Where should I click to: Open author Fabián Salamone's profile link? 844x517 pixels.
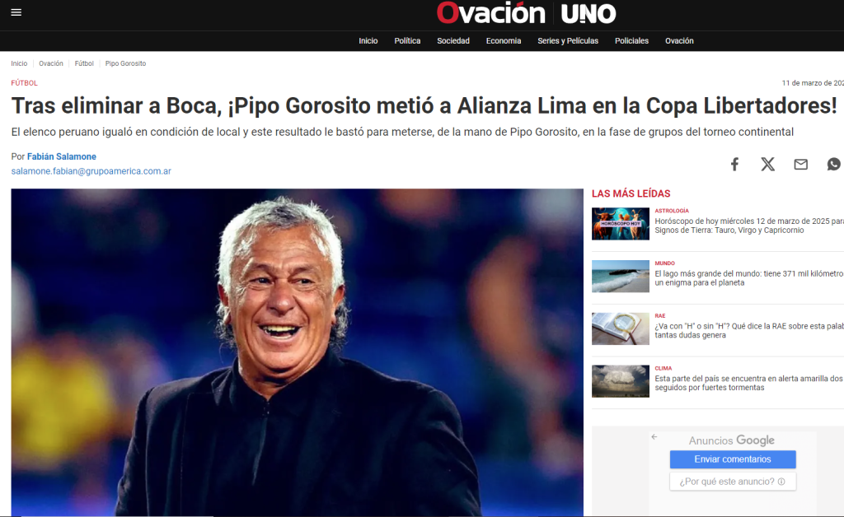[x=61, y=156]
